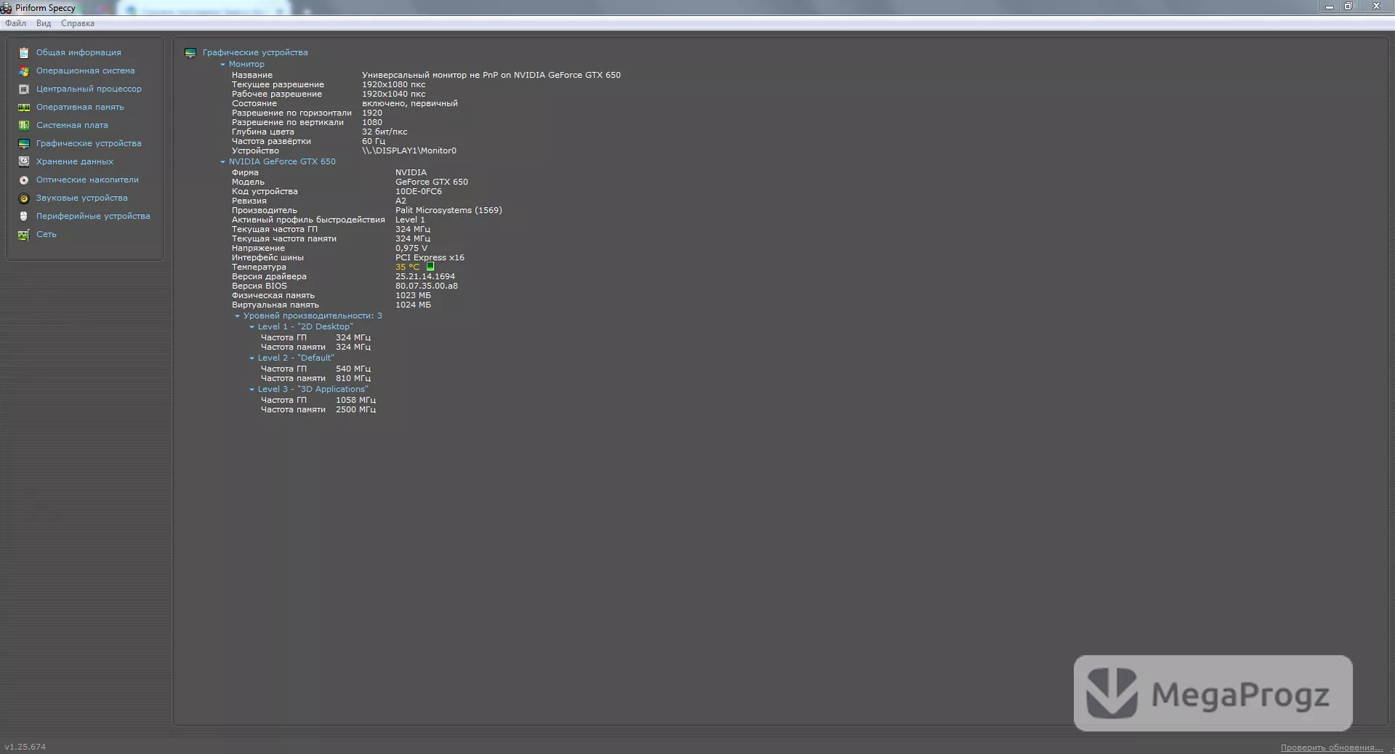Collapse the Монитор section
The height and width of the screenshot is (754, 1395).
[223, 64]
